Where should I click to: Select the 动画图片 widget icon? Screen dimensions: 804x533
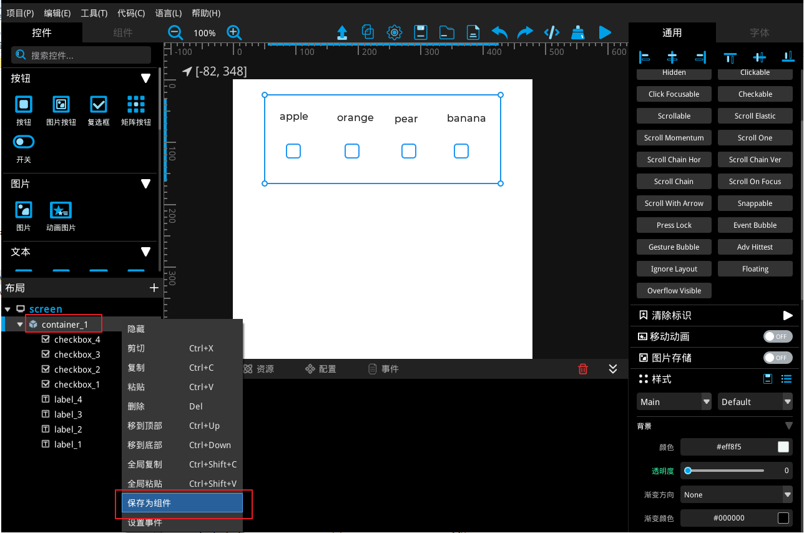[x=61, y=210]
